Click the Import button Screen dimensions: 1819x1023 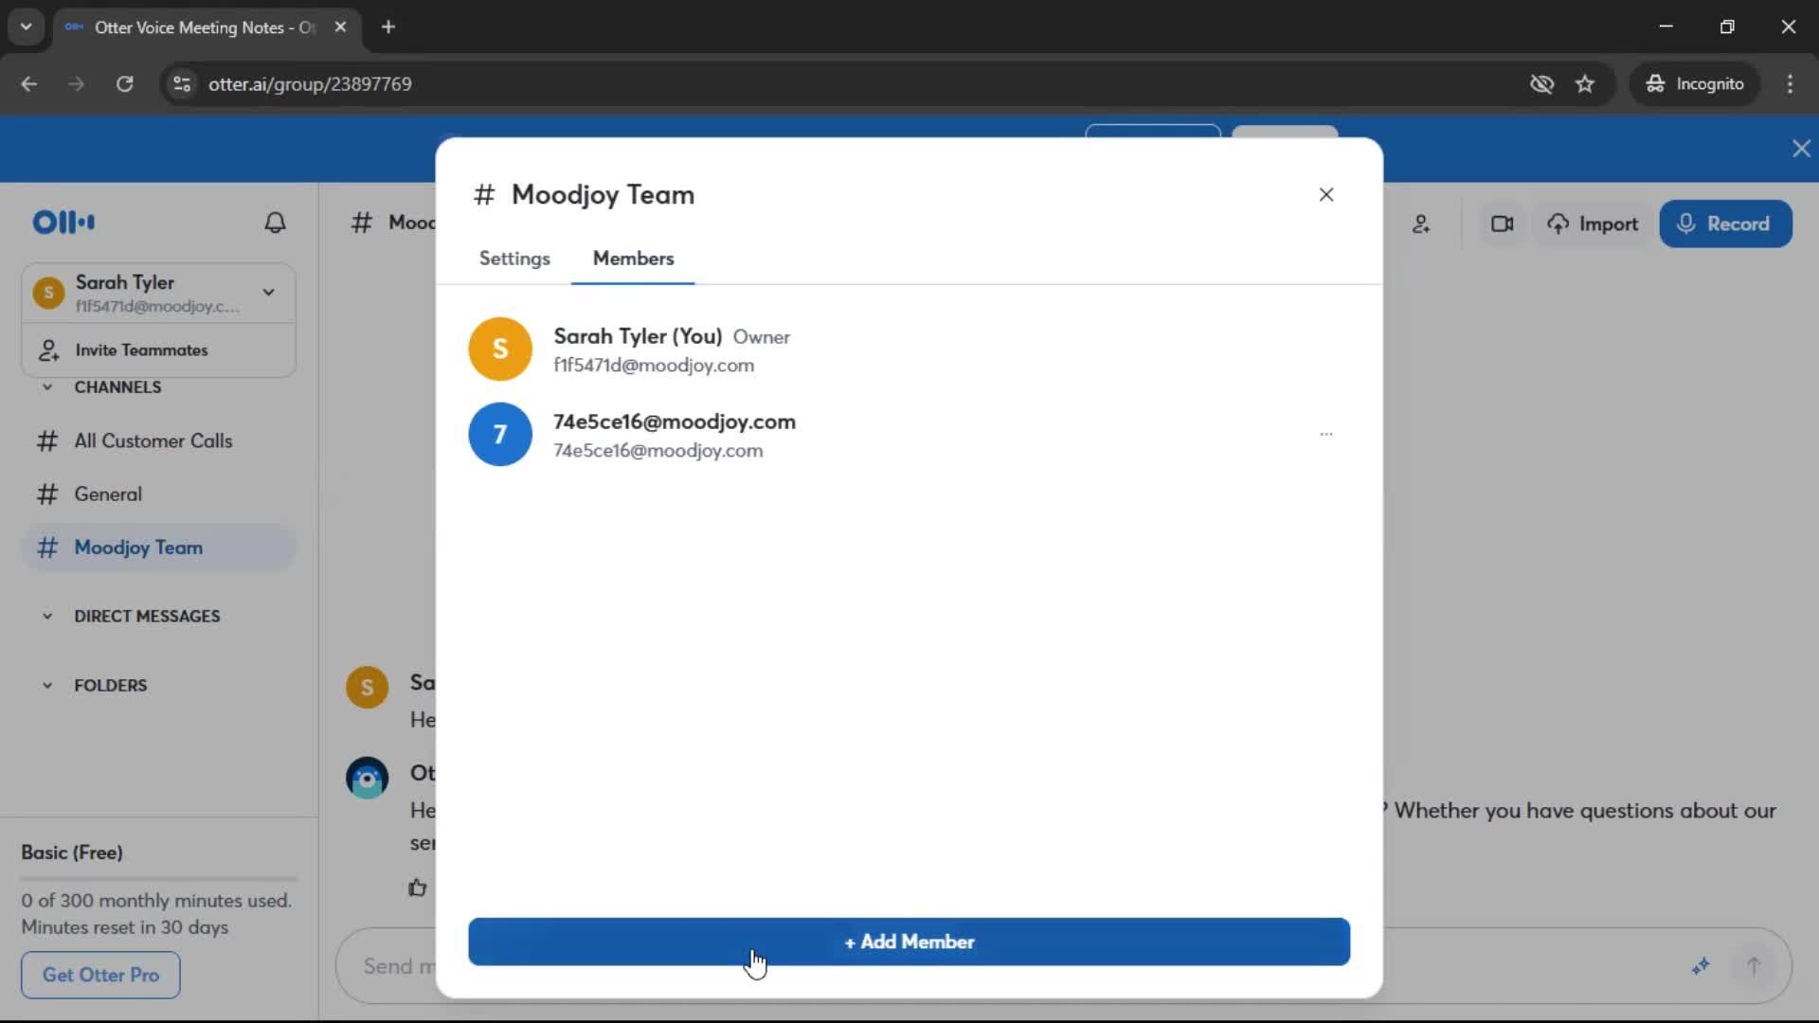1593,224
